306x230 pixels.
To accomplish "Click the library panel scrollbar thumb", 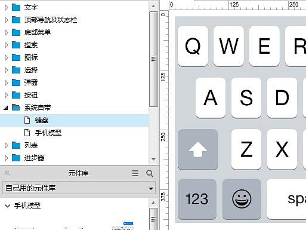I will tap(153, 219).
